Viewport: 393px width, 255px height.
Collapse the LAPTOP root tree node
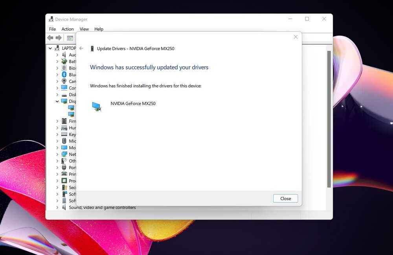click(x=50, y=48)
